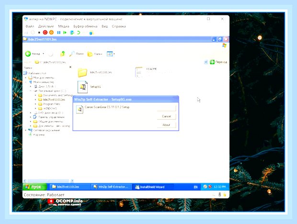This screenshot has width=297, height=224.
Task: Select the SetupSG installer icon
Action: pos(82,87)
